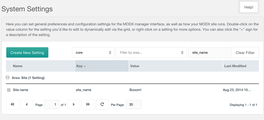Click the site_name search filter field

pyautogui.click(x=210, y=53)
